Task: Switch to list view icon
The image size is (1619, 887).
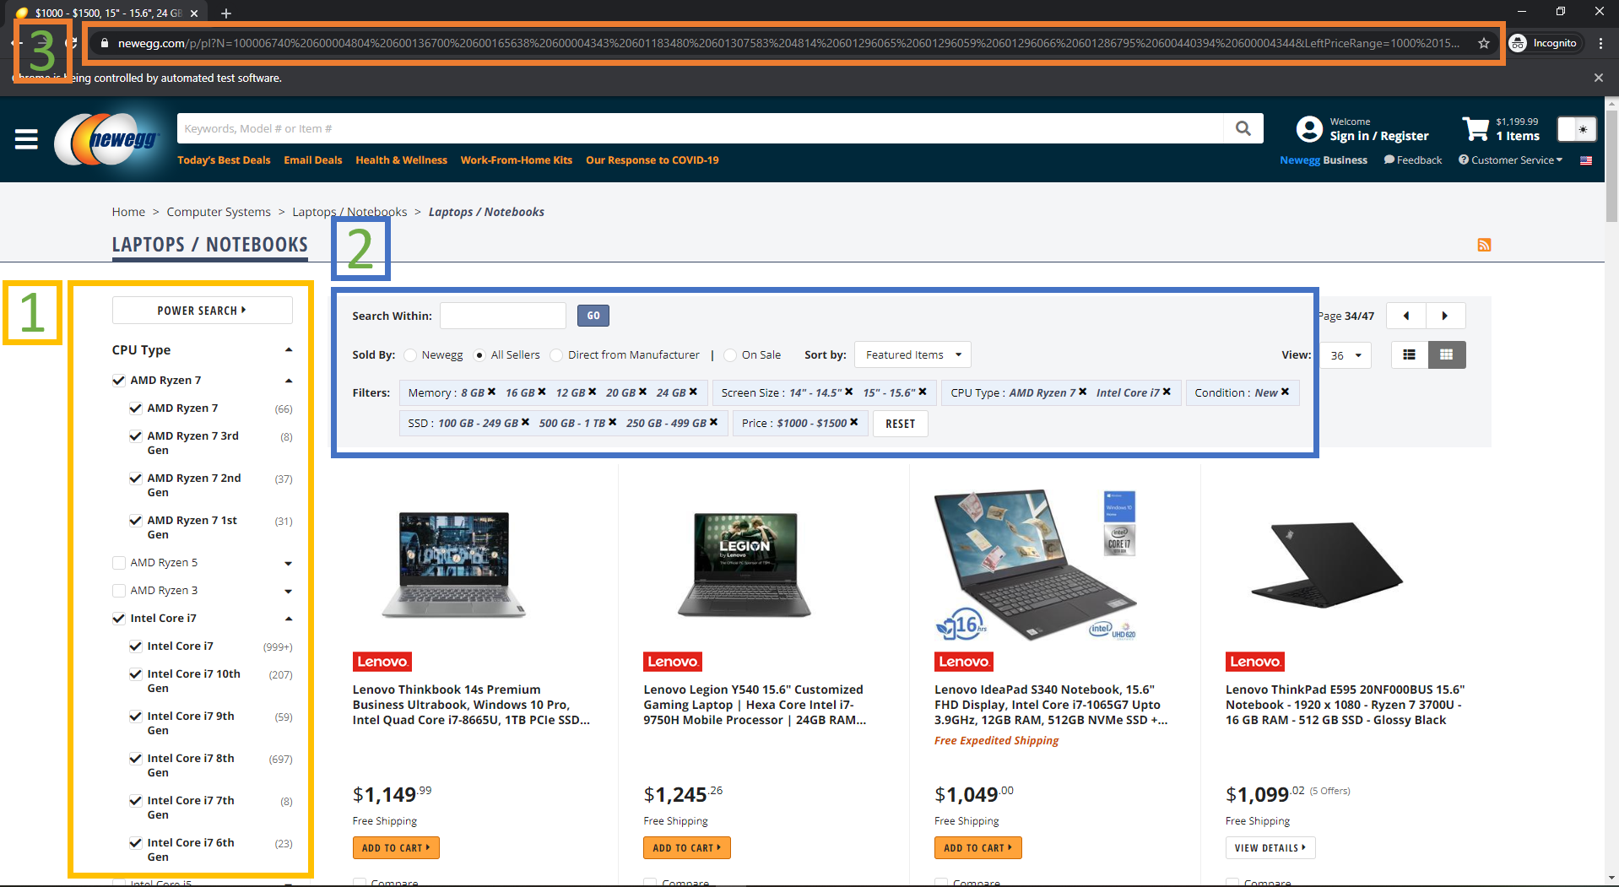Action: click(x=1409, y=355)
